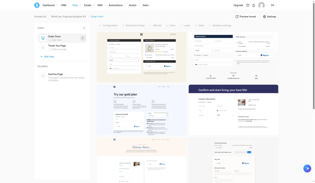Choose the Almost there template
The width and height of the screenshot is (315, 183).
[142, 160]
